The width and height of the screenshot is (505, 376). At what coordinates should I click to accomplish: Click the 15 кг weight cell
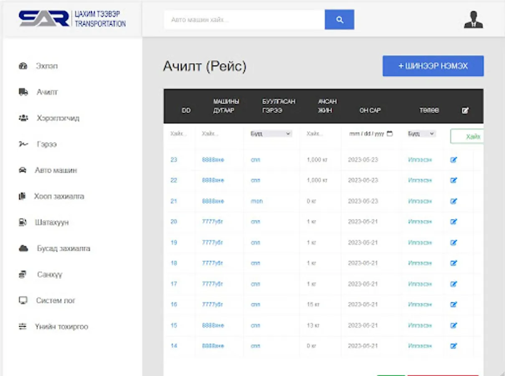pos(313,305)
